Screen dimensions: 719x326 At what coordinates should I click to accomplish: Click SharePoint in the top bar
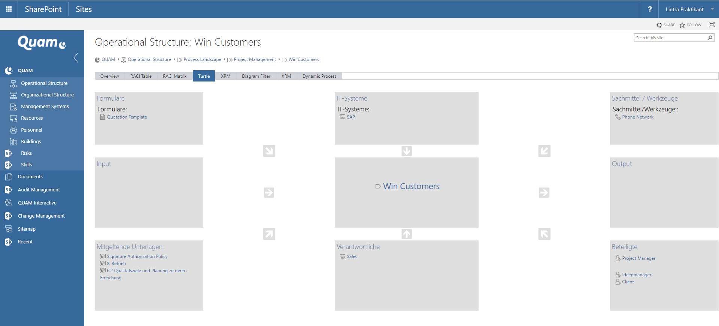coord(43,9)
